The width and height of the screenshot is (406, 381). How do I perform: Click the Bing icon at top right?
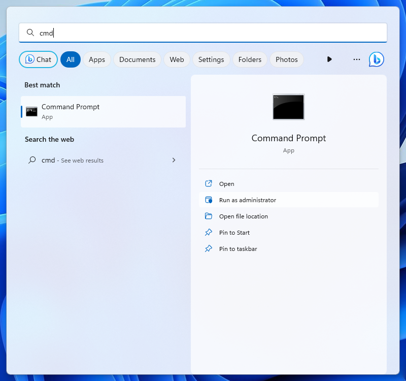tap(376, 59)
